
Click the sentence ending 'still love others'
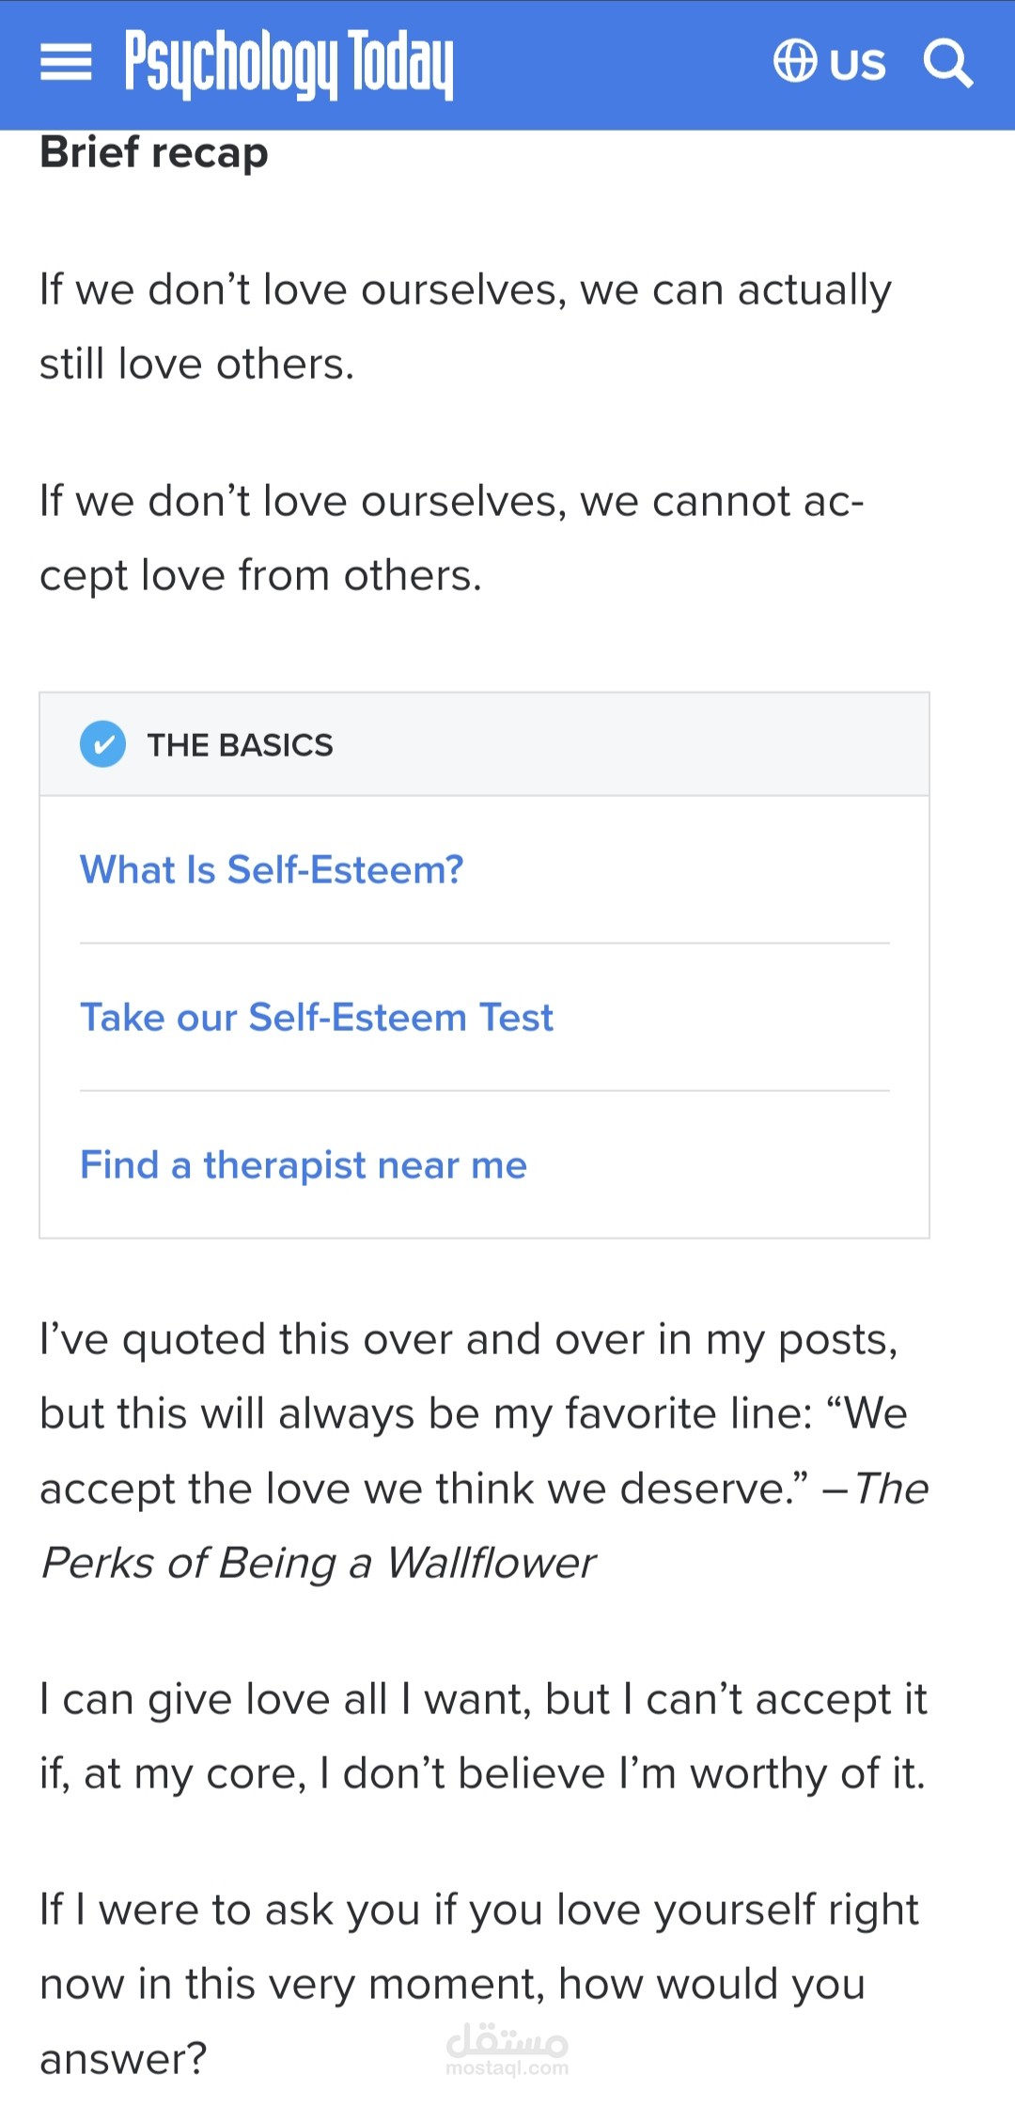[x=197, y=364]
